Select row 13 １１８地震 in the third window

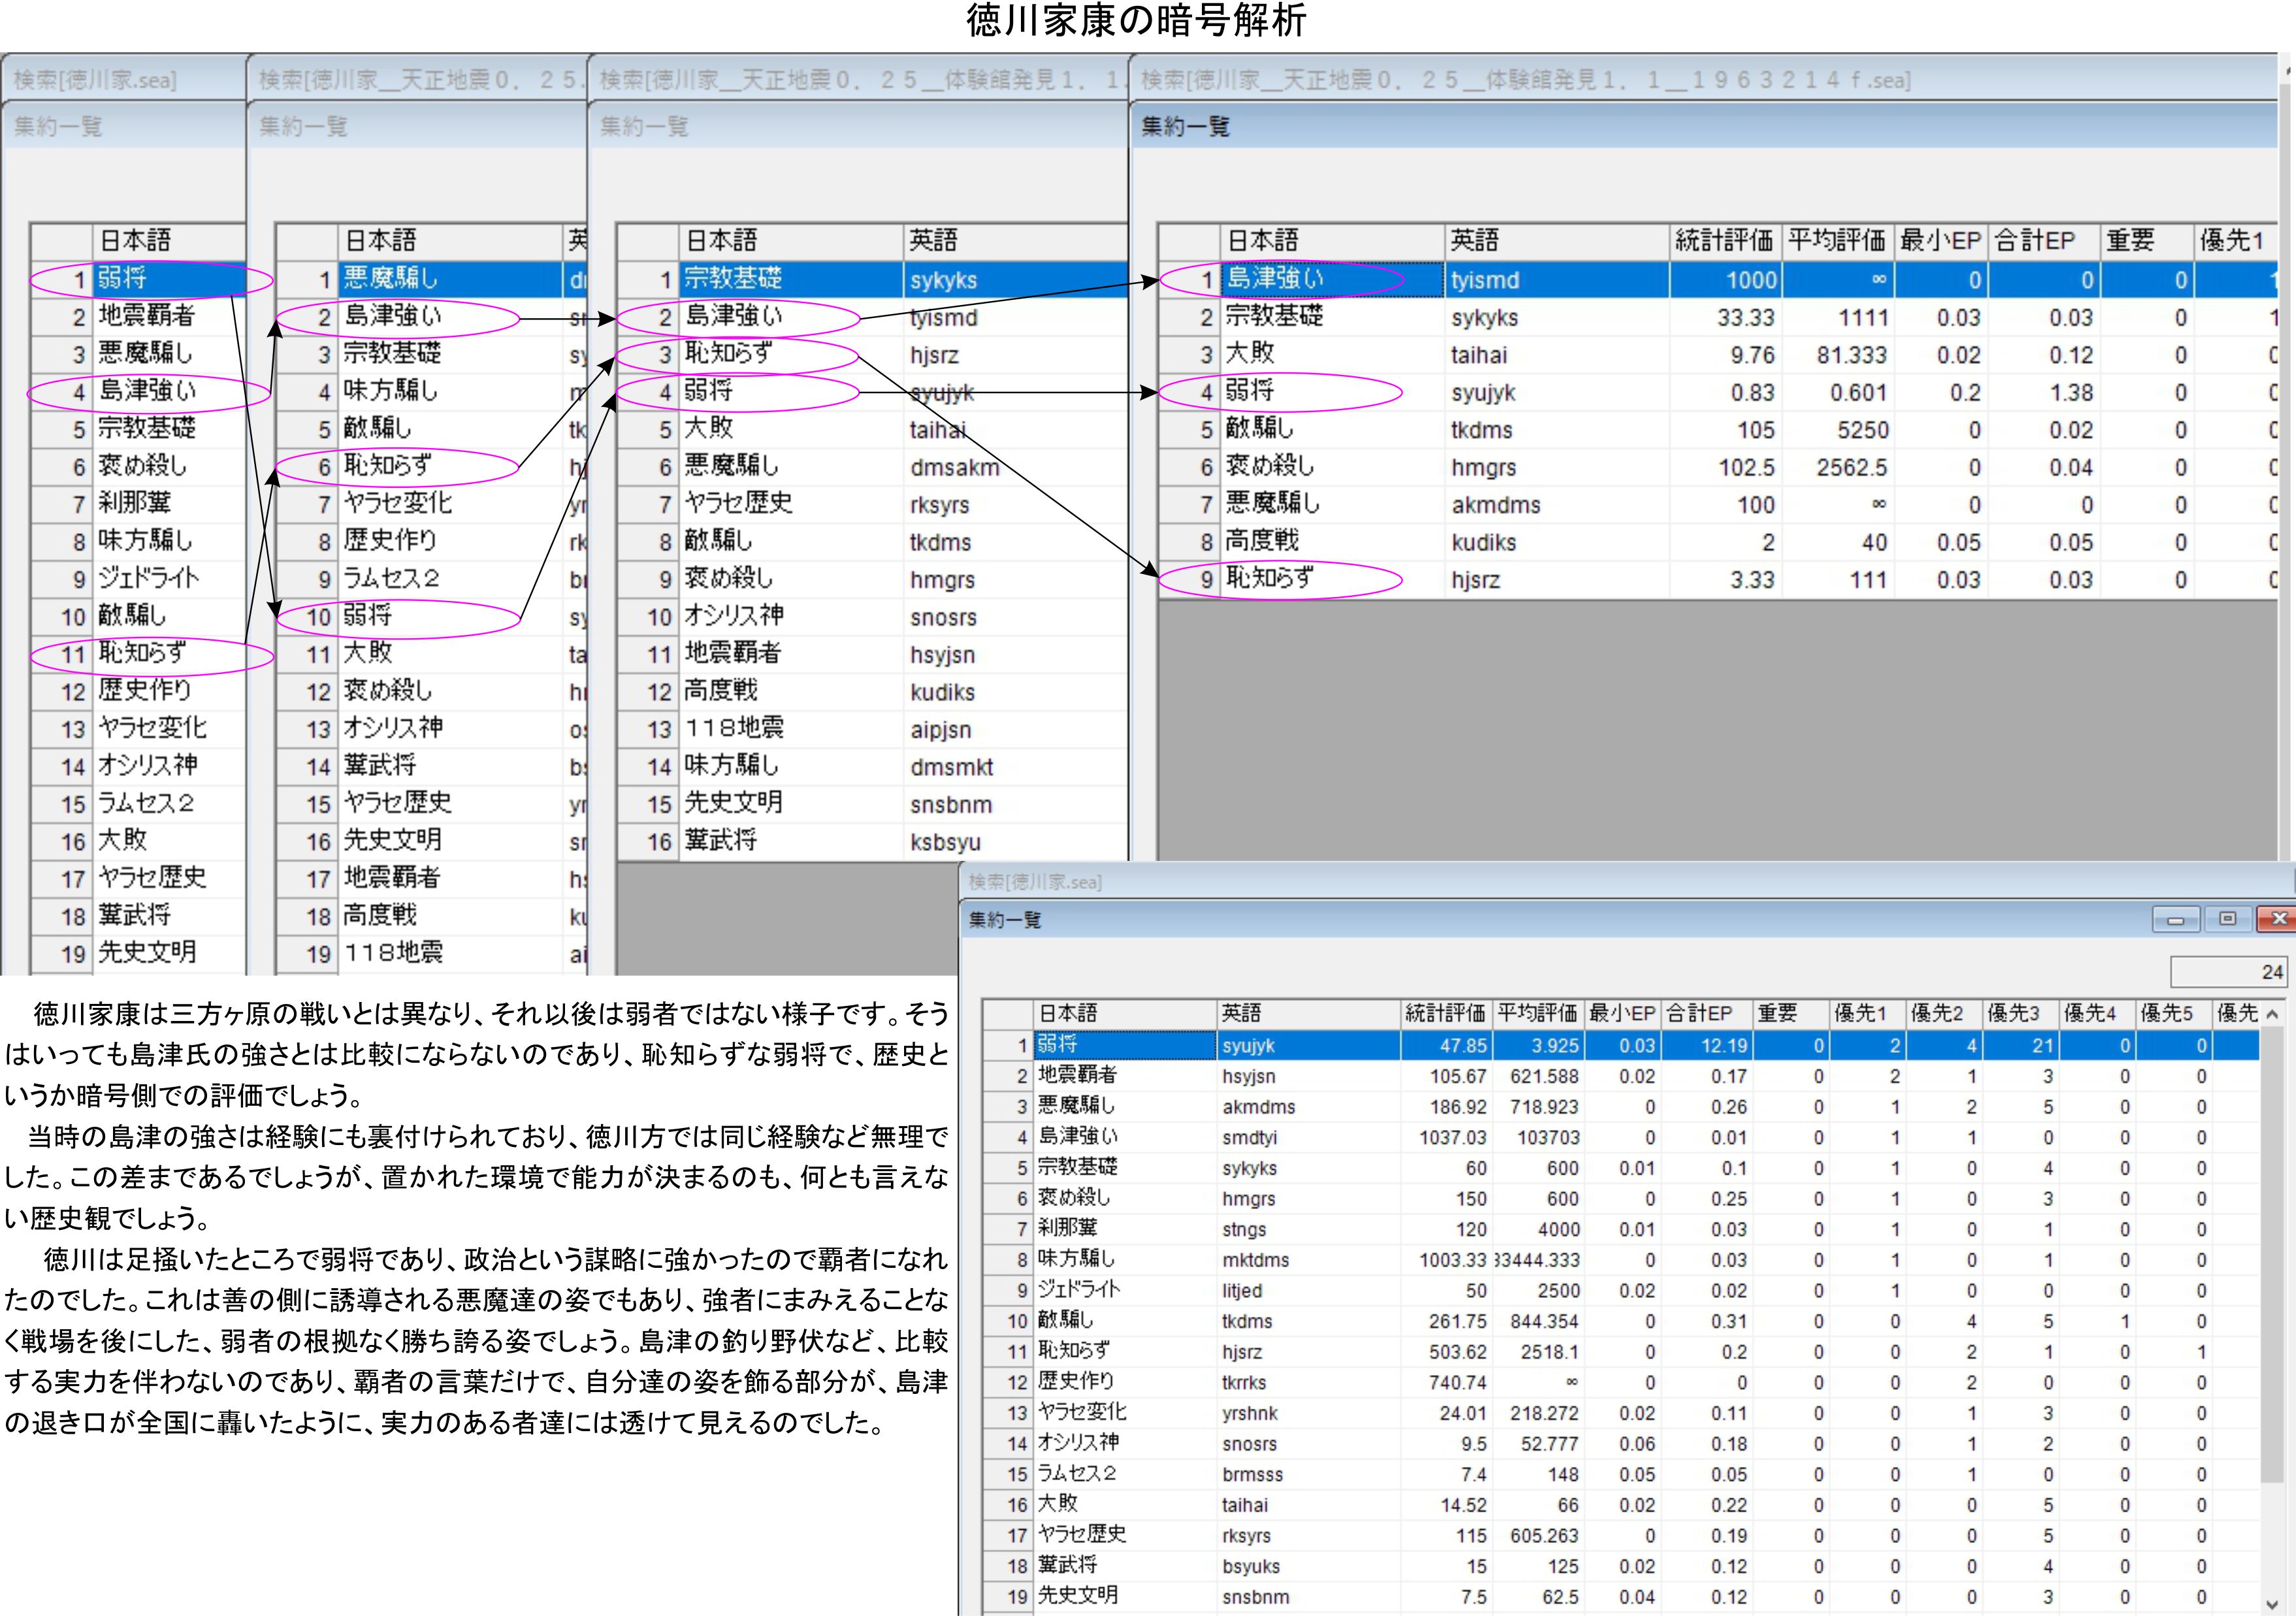[x=873, y=730]
